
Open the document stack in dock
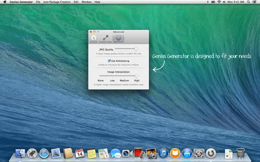point(229,154)
